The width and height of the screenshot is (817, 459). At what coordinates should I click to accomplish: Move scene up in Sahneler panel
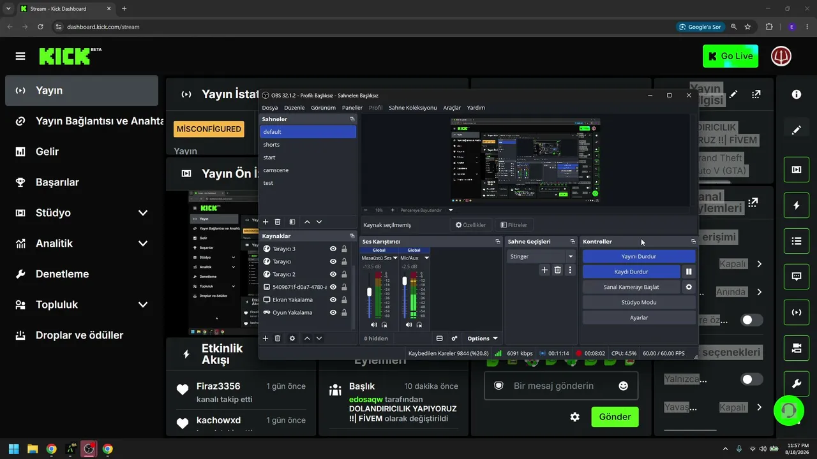[x=307, y=222]
